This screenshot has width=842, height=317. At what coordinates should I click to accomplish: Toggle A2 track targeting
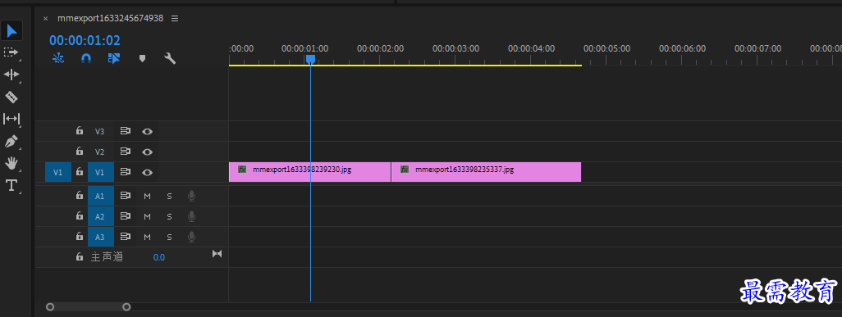(x=100, y=216)
